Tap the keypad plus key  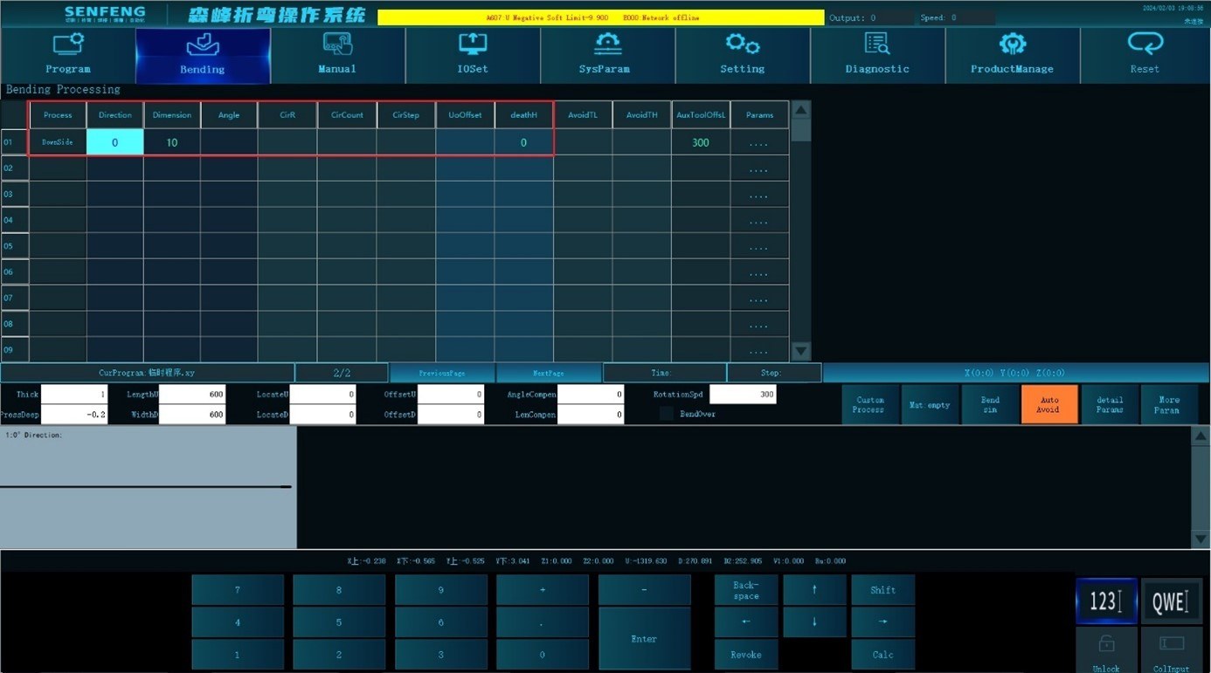(543, 590)
